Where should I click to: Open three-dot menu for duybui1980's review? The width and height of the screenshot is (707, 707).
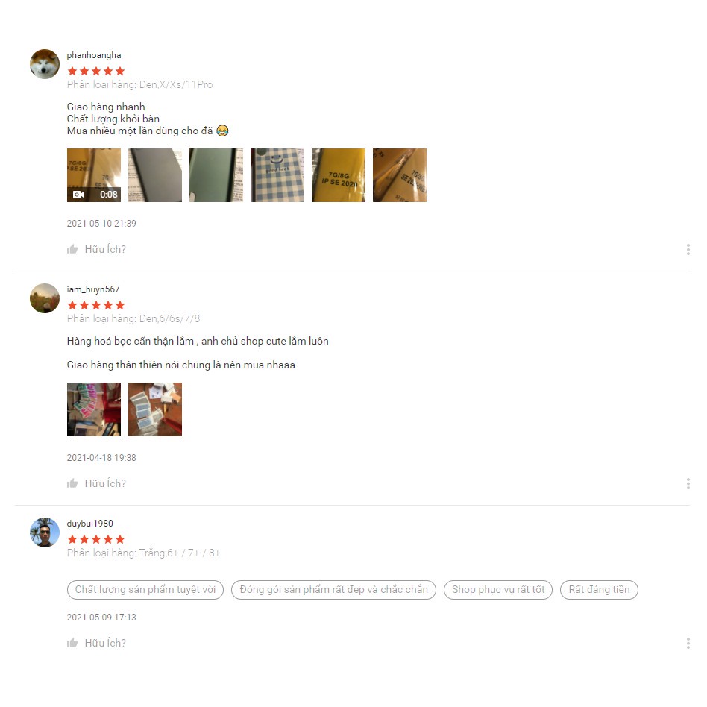click(688, 643)
